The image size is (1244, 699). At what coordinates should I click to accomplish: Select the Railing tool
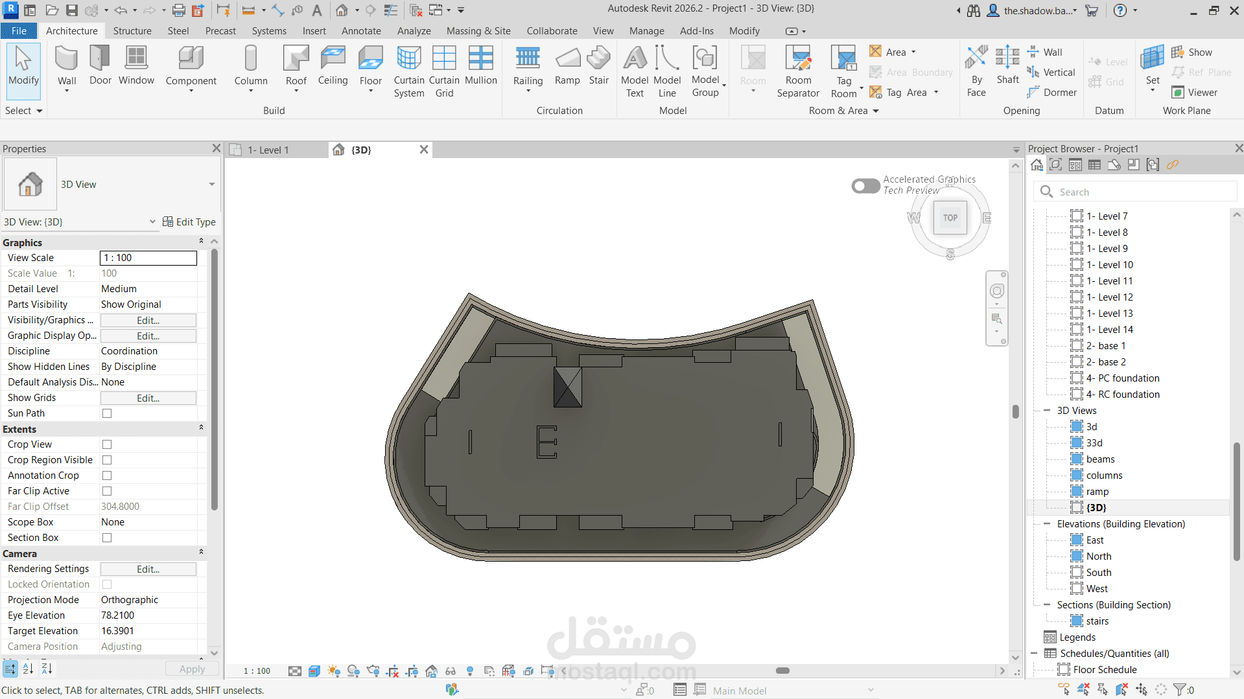coord(528,67)
